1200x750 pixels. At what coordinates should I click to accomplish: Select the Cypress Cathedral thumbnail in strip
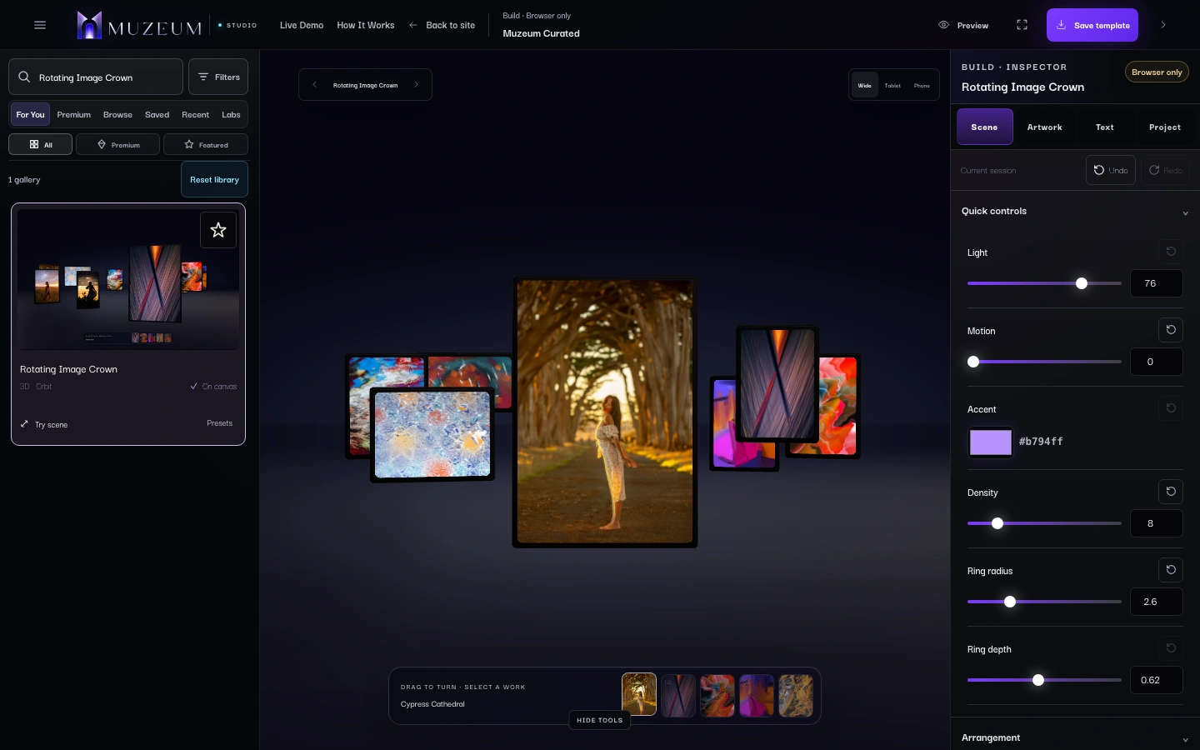pyautogui.click(x=639, y=694)
